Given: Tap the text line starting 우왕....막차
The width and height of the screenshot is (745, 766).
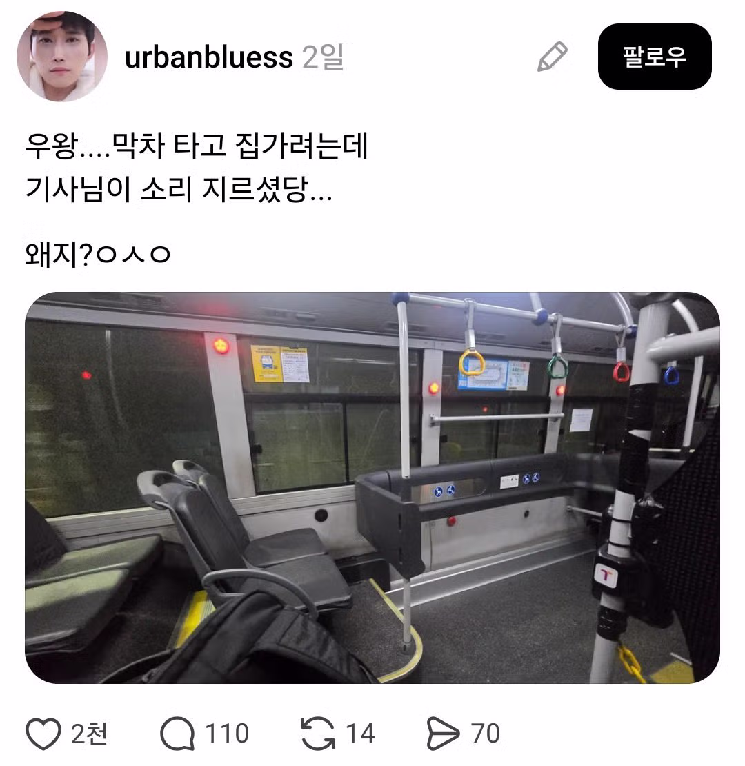Looking at the screenshot, I should pyautogui.click(x=197, y=146).
